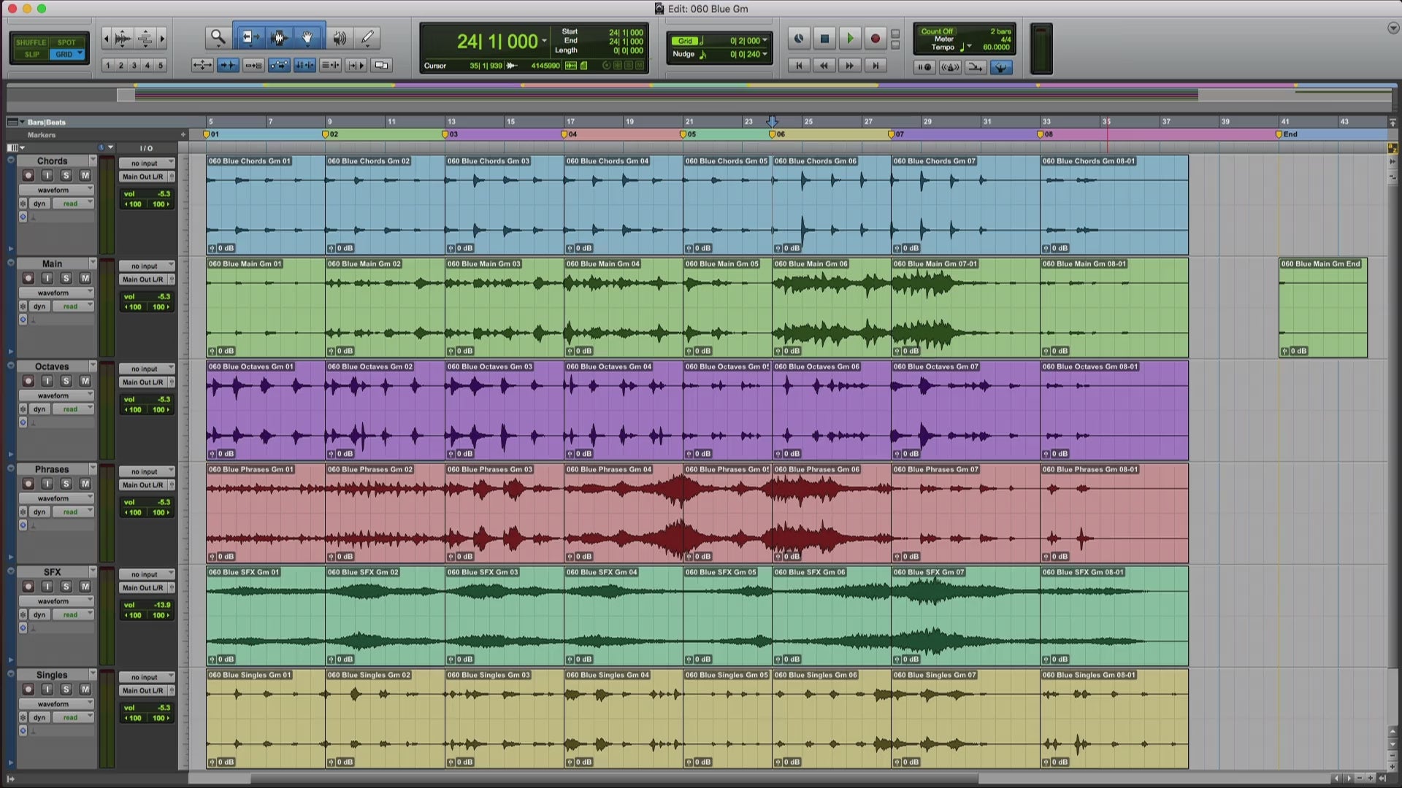Solo the Singles track
The image size is (1402, 788).
[66, 689]
